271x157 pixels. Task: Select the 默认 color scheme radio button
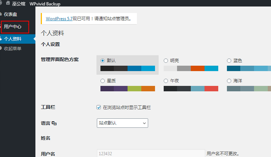click(103, 61)
